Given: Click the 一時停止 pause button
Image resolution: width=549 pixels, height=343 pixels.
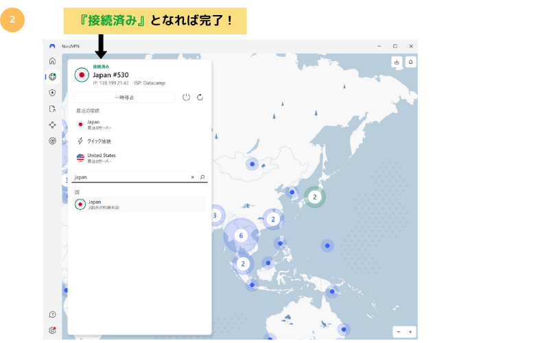Looking at the screenshot, I should [x=124, y=97].
